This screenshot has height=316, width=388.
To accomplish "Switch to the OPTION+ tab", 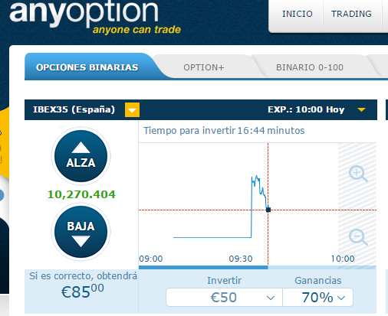I will [x=204, y=67].
